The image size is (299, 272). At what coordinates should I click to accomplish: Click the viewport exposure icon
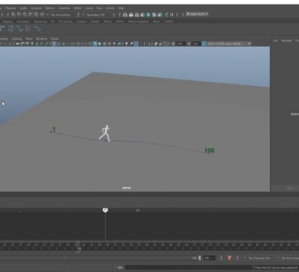(173, 44)
